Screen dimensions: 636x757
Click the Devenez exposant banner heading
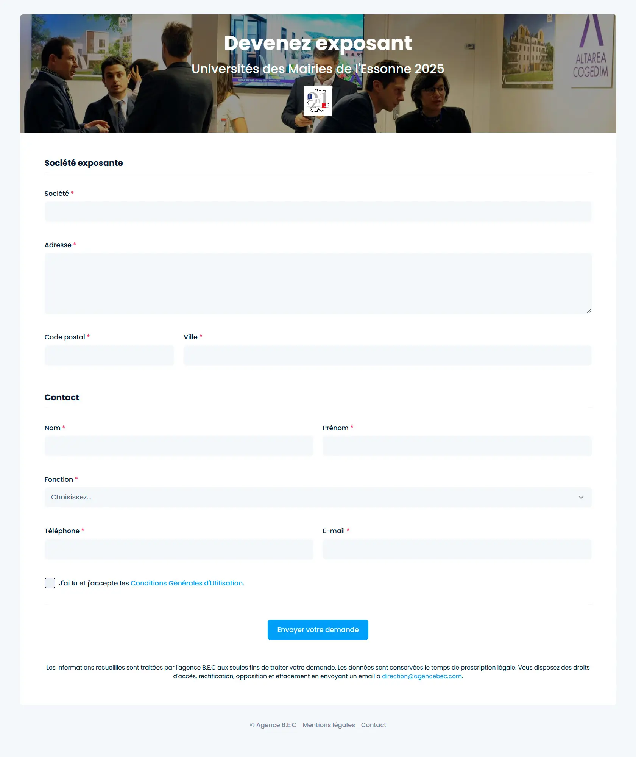[x=318, y=43]
